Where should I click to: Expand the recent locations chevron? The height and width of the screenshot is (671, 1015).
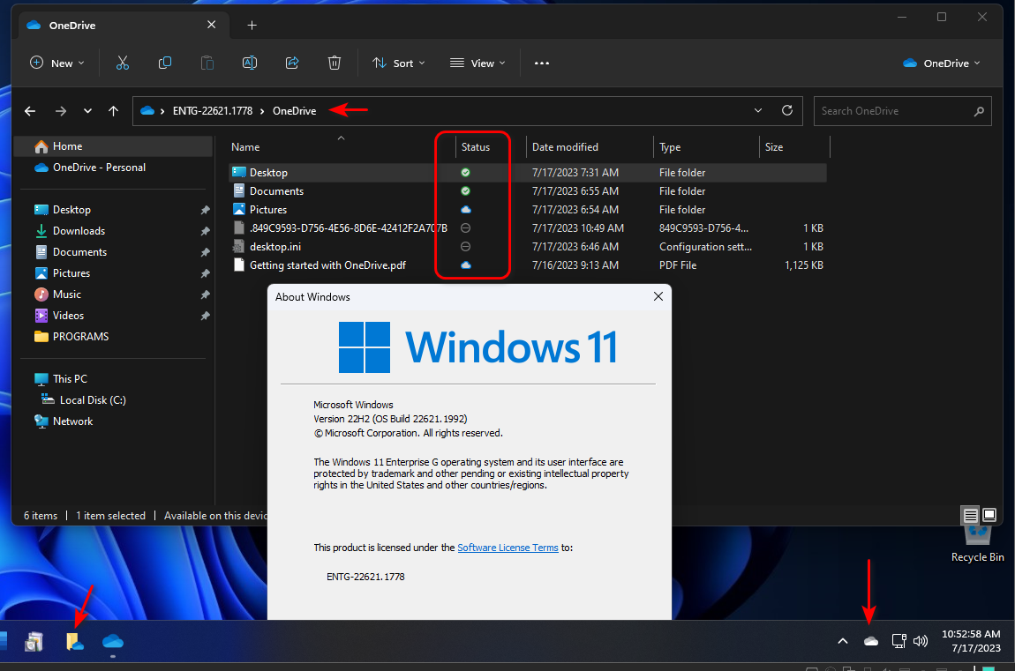point(87,111)
